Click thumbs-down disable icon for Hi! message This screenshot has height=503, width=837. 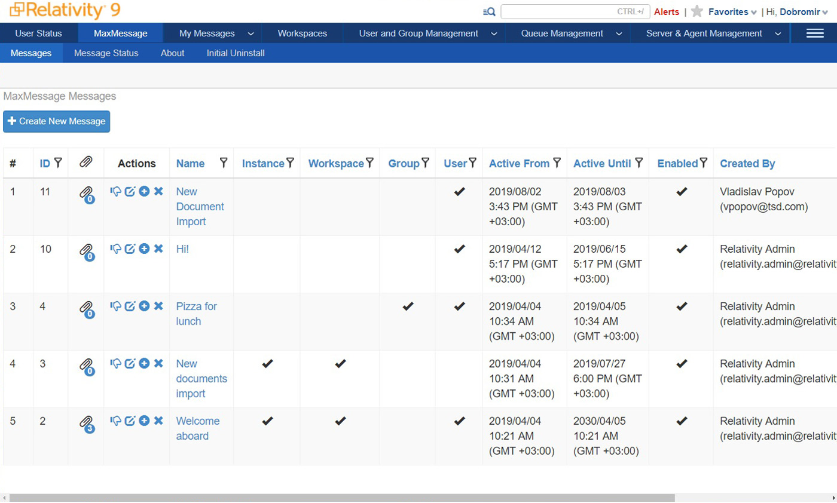(x=116, y=249)
